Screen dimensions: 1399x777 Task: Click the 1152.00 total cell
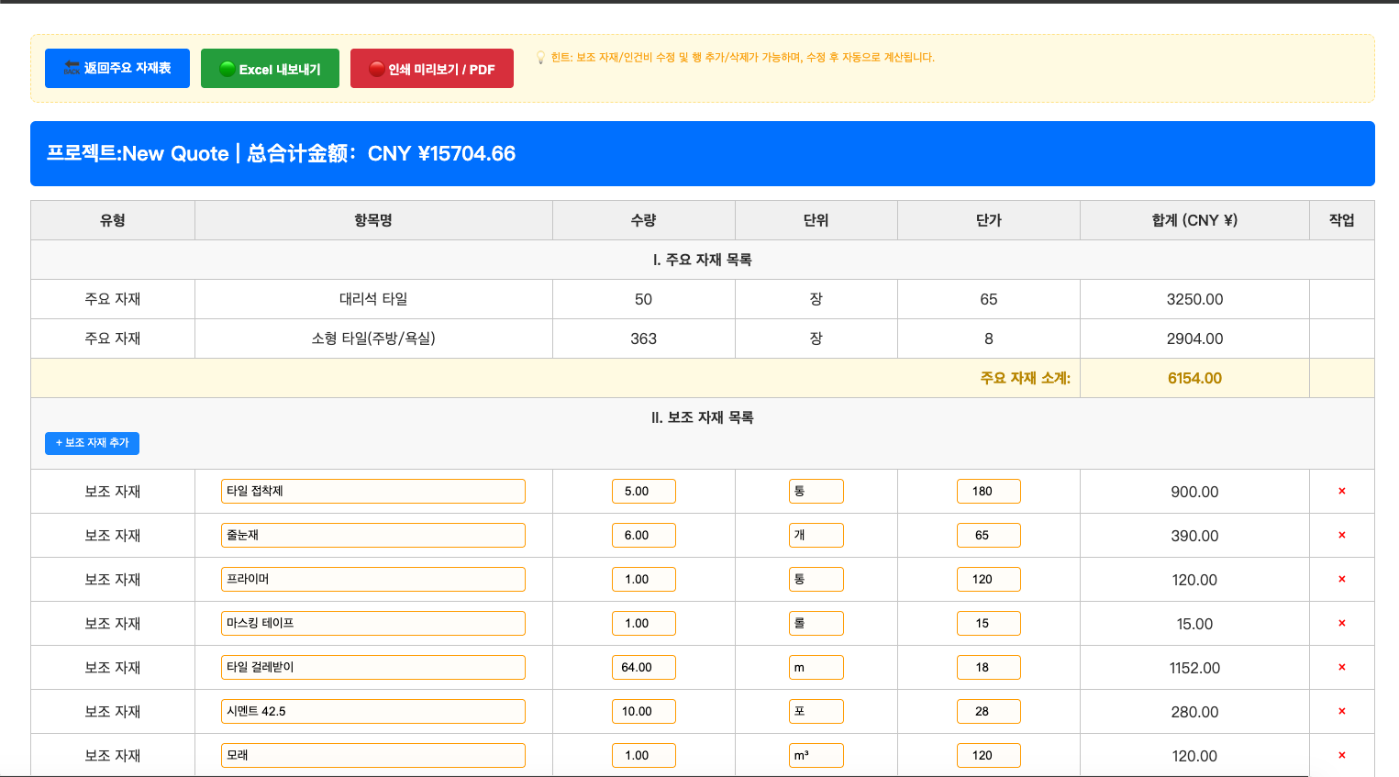pyautogui.click(x=1194, y=668)
